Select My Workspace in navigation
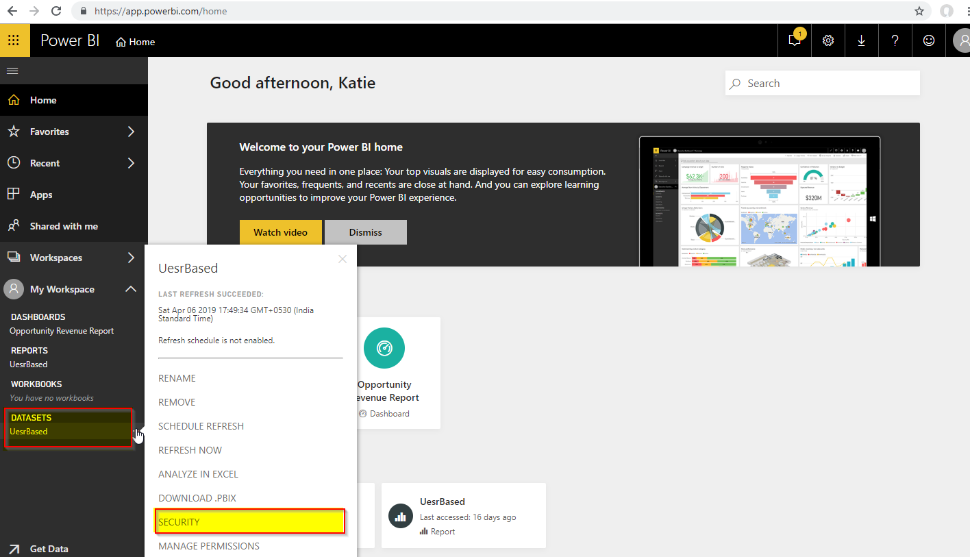Image resolution: width=970 pixels, height=557 pixels. click(62, 289)
